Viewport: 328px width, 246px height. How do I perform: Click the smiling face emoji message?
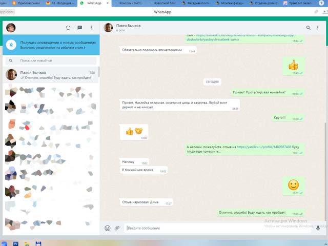click(x=293, y=186)
